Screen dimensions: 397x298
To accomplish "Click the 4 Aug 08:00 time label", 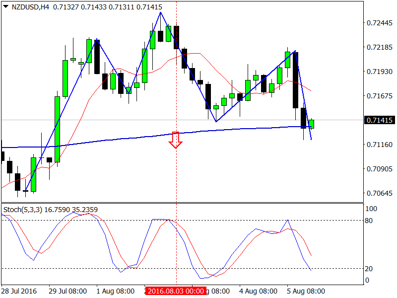I will point(258,291).
